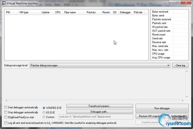Select the Receive rate row
Image resolution: width=193 pixels, height=129 pixels.
coord(170,42)
